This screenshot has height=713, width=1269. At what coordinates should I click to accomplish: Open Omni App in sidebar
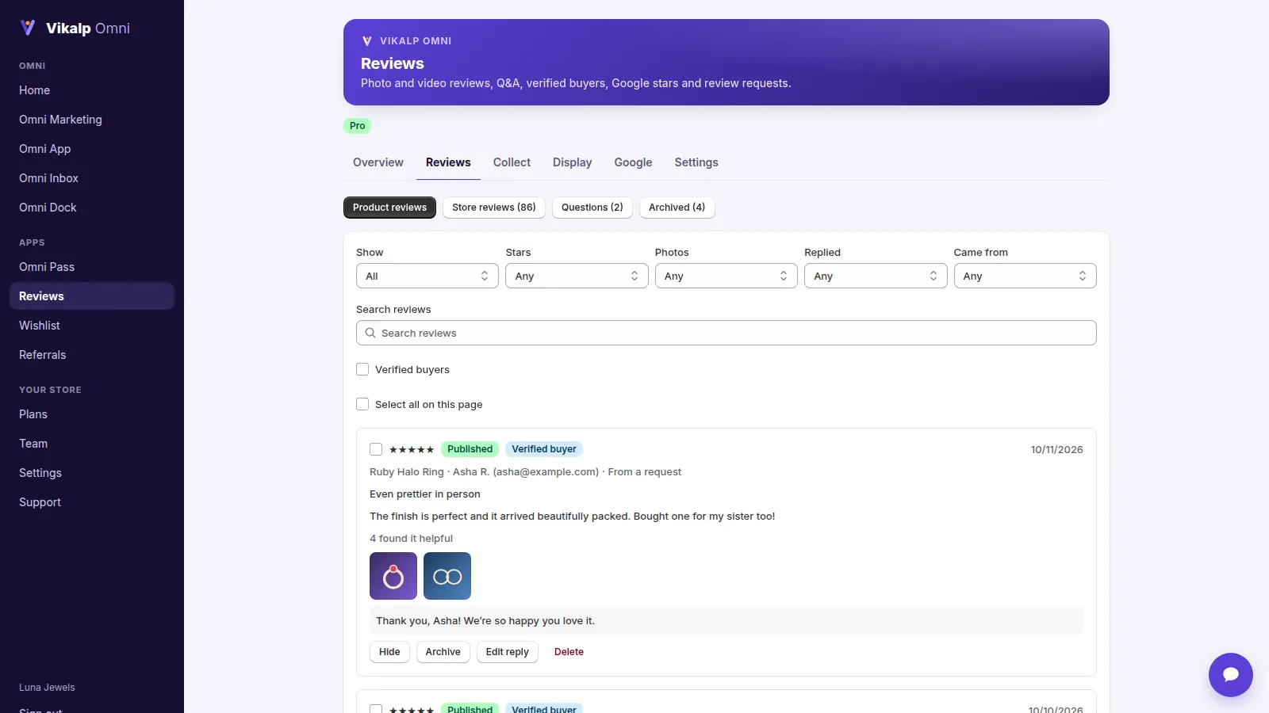click(x=92, y=149)
